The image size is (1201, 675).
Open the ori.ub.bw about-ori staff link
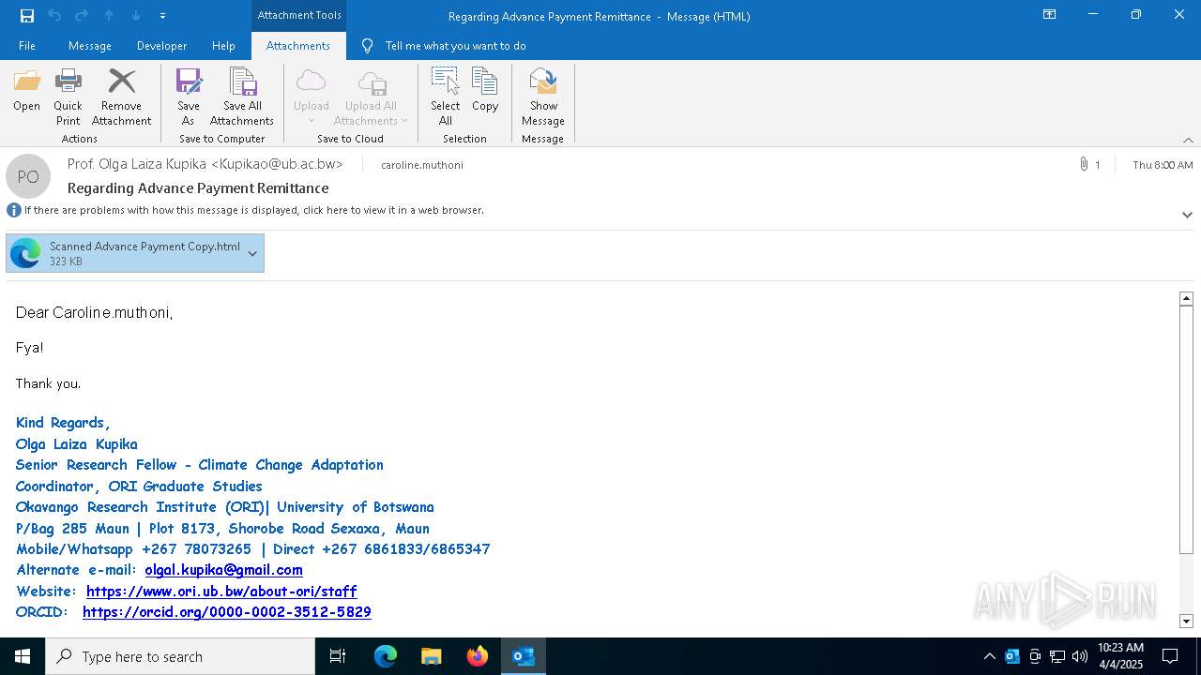221,592
